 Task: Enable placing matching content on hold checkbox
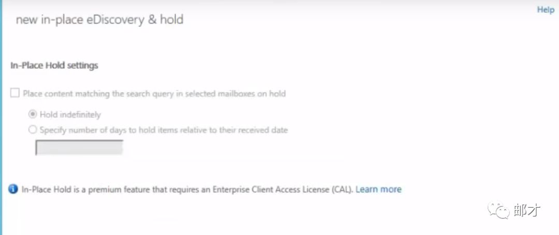(15, 93)
